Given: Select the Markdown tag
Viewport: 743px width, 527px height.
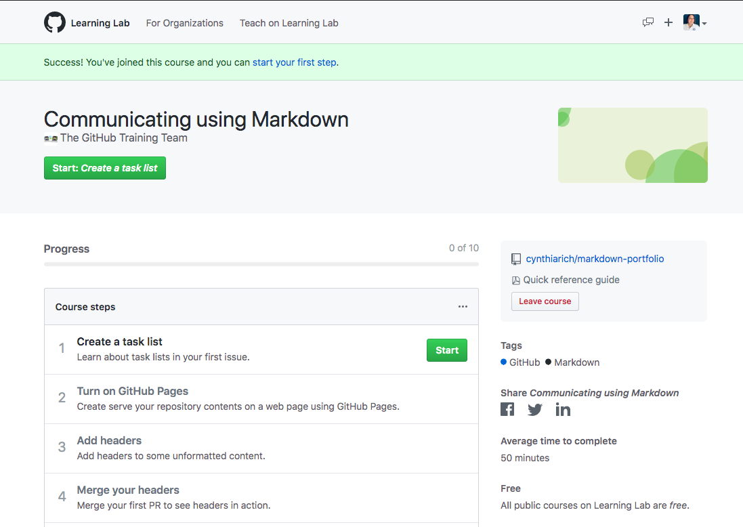Looking at the screenshot, I should pos(576,362).
